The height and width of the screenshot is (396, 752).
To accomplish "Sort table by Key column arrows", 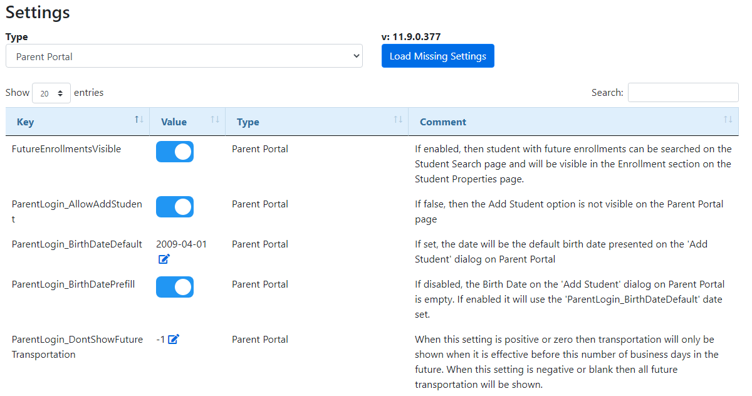I will [x=139, y=120].
